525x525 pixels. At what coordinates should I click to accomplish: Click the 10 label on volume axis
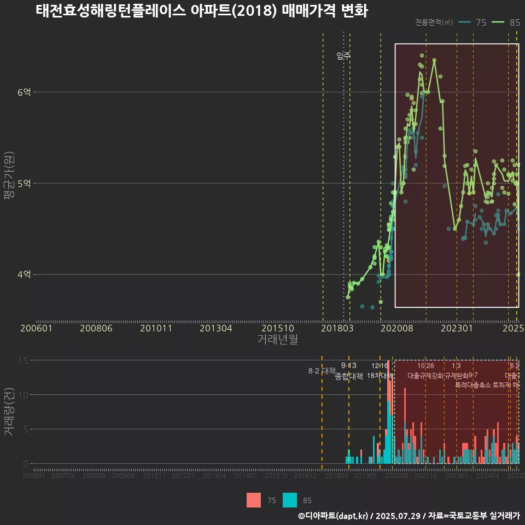tap(24, 395)
